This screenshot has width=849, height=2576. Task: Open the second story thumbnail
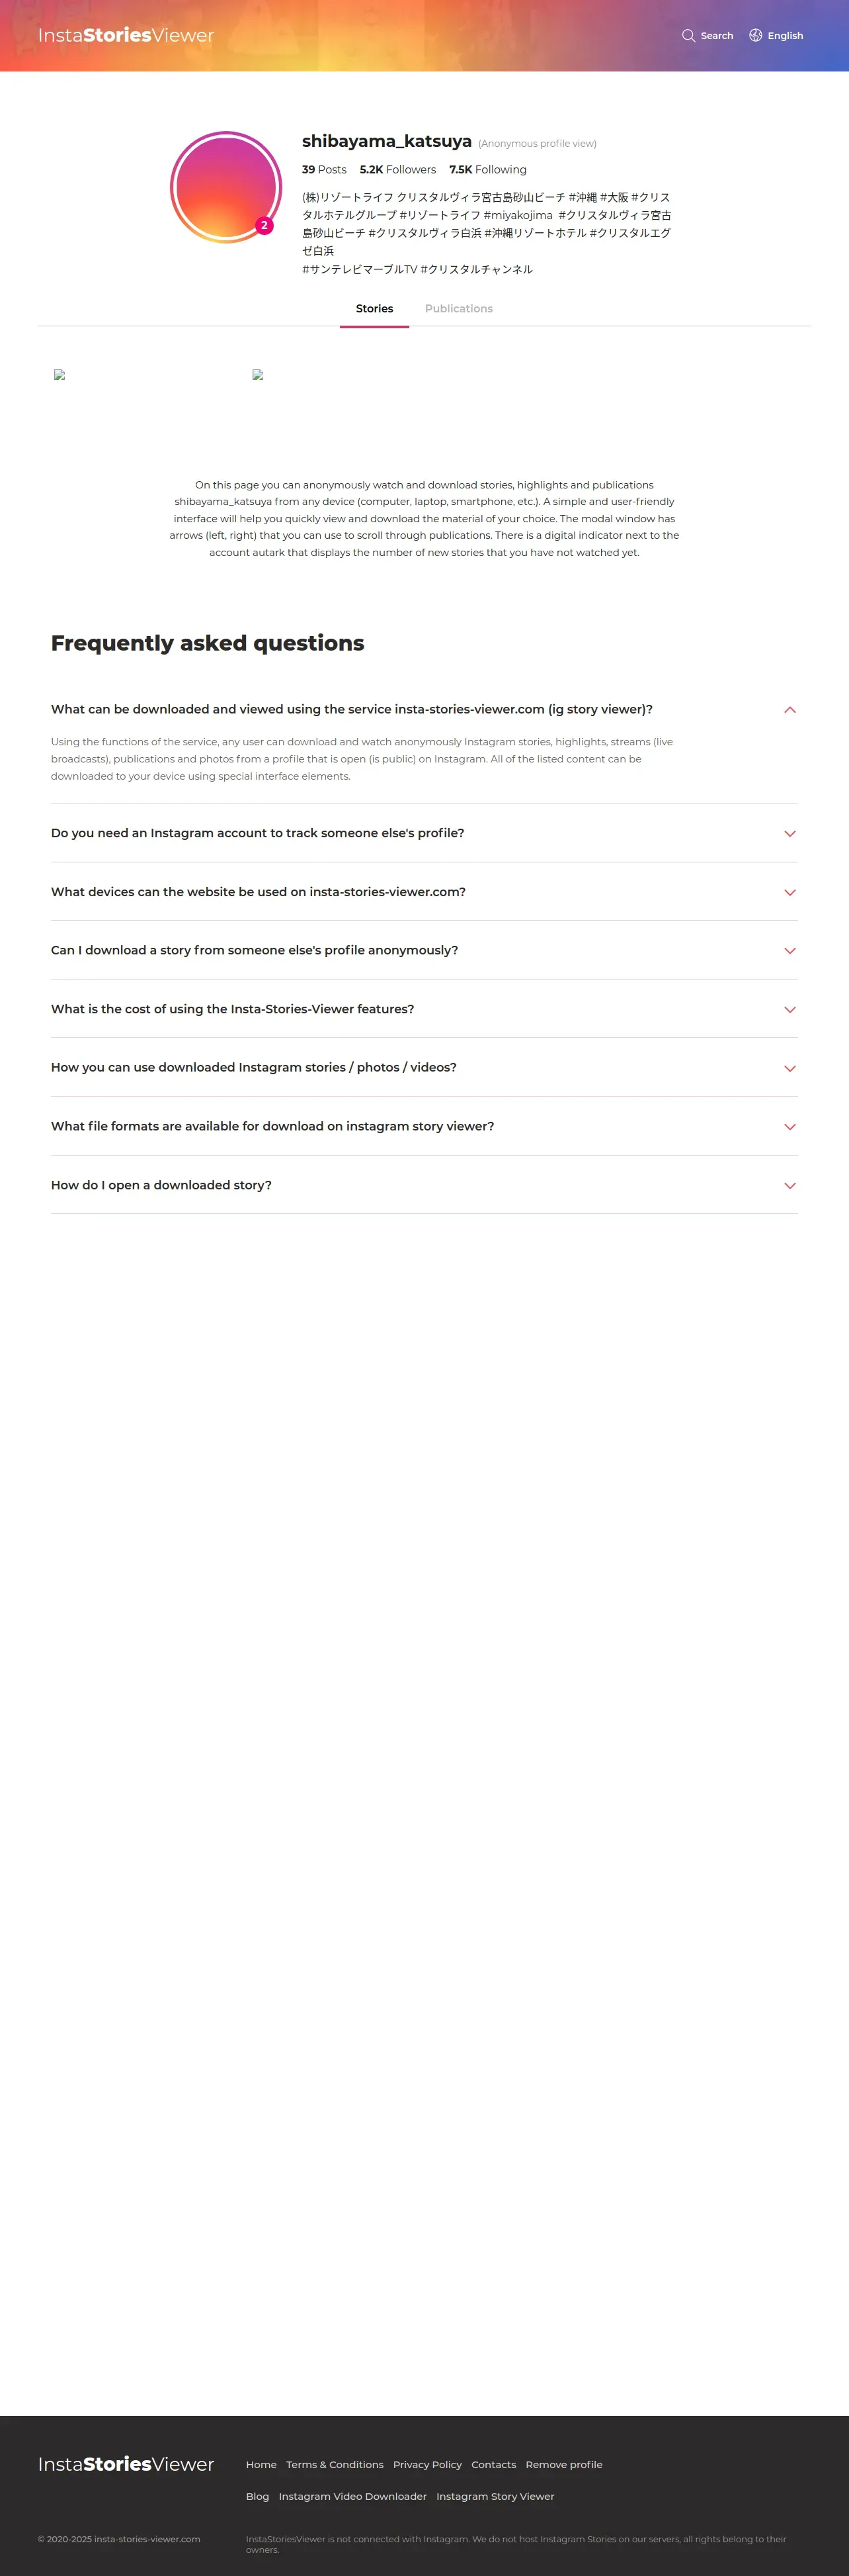point(258,375)
